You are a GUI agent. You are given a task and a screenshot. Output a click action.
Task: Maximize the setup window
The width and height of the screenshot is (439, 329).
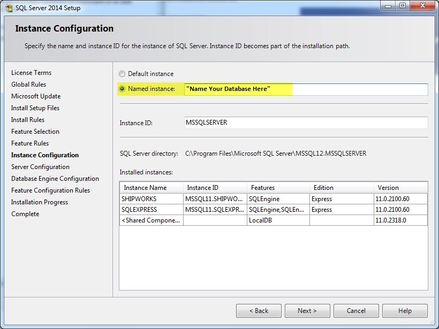coord(403,5)
